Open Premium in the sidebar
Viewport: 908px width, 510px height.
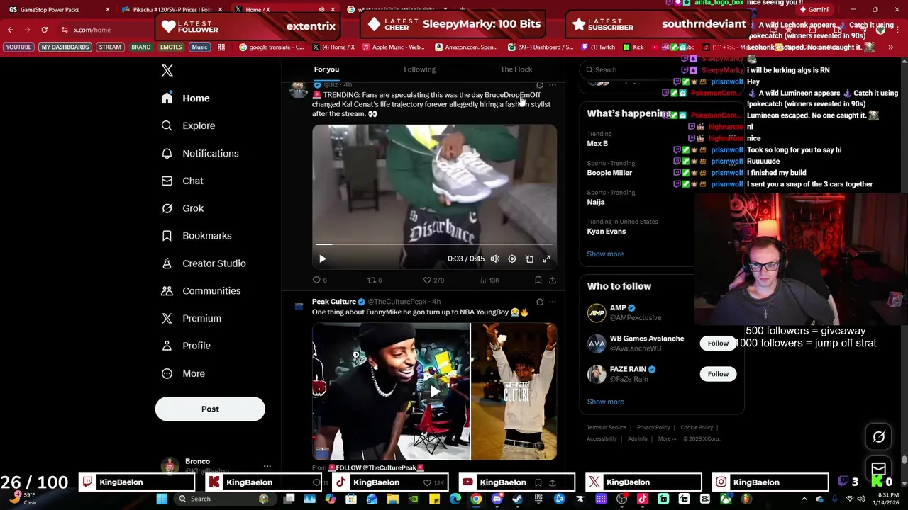click(x=192, y=319)
